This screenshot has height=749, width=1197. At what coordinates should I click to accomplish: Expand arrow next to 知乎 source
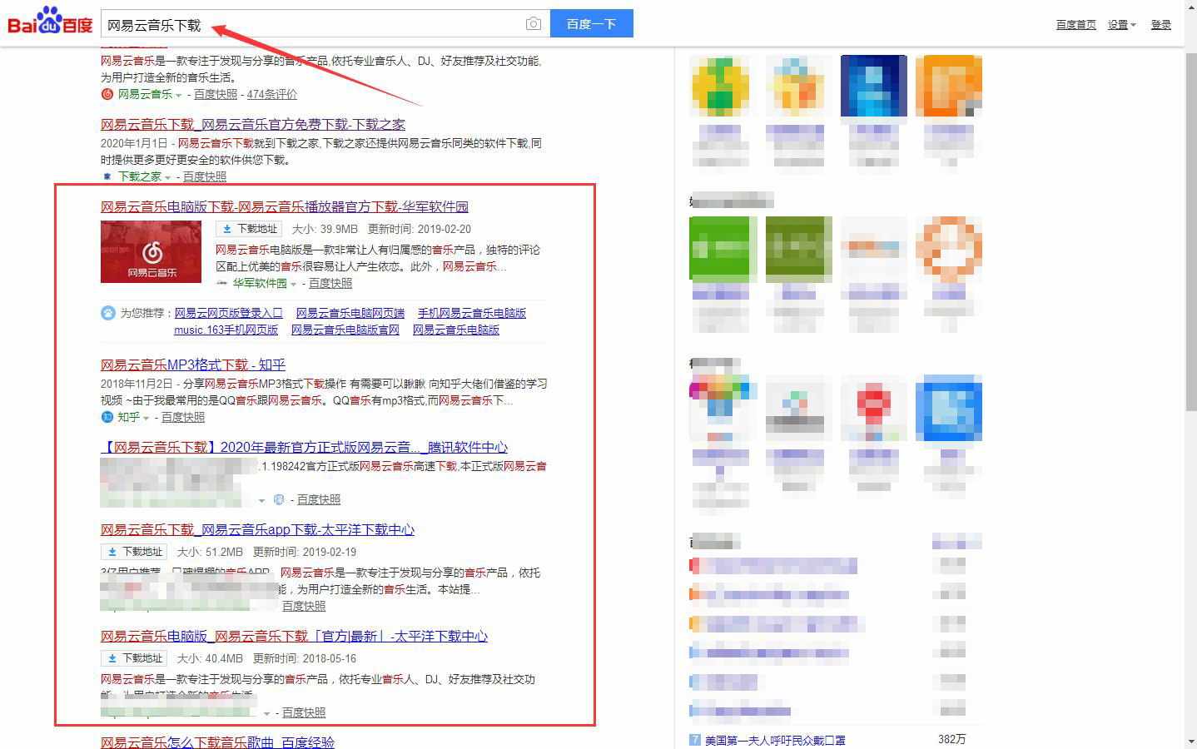146,418
